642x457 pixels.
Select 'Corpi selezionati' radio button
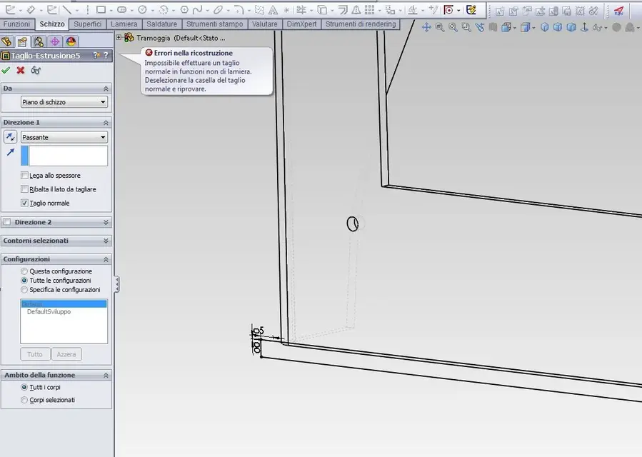[x=24, y=400]
